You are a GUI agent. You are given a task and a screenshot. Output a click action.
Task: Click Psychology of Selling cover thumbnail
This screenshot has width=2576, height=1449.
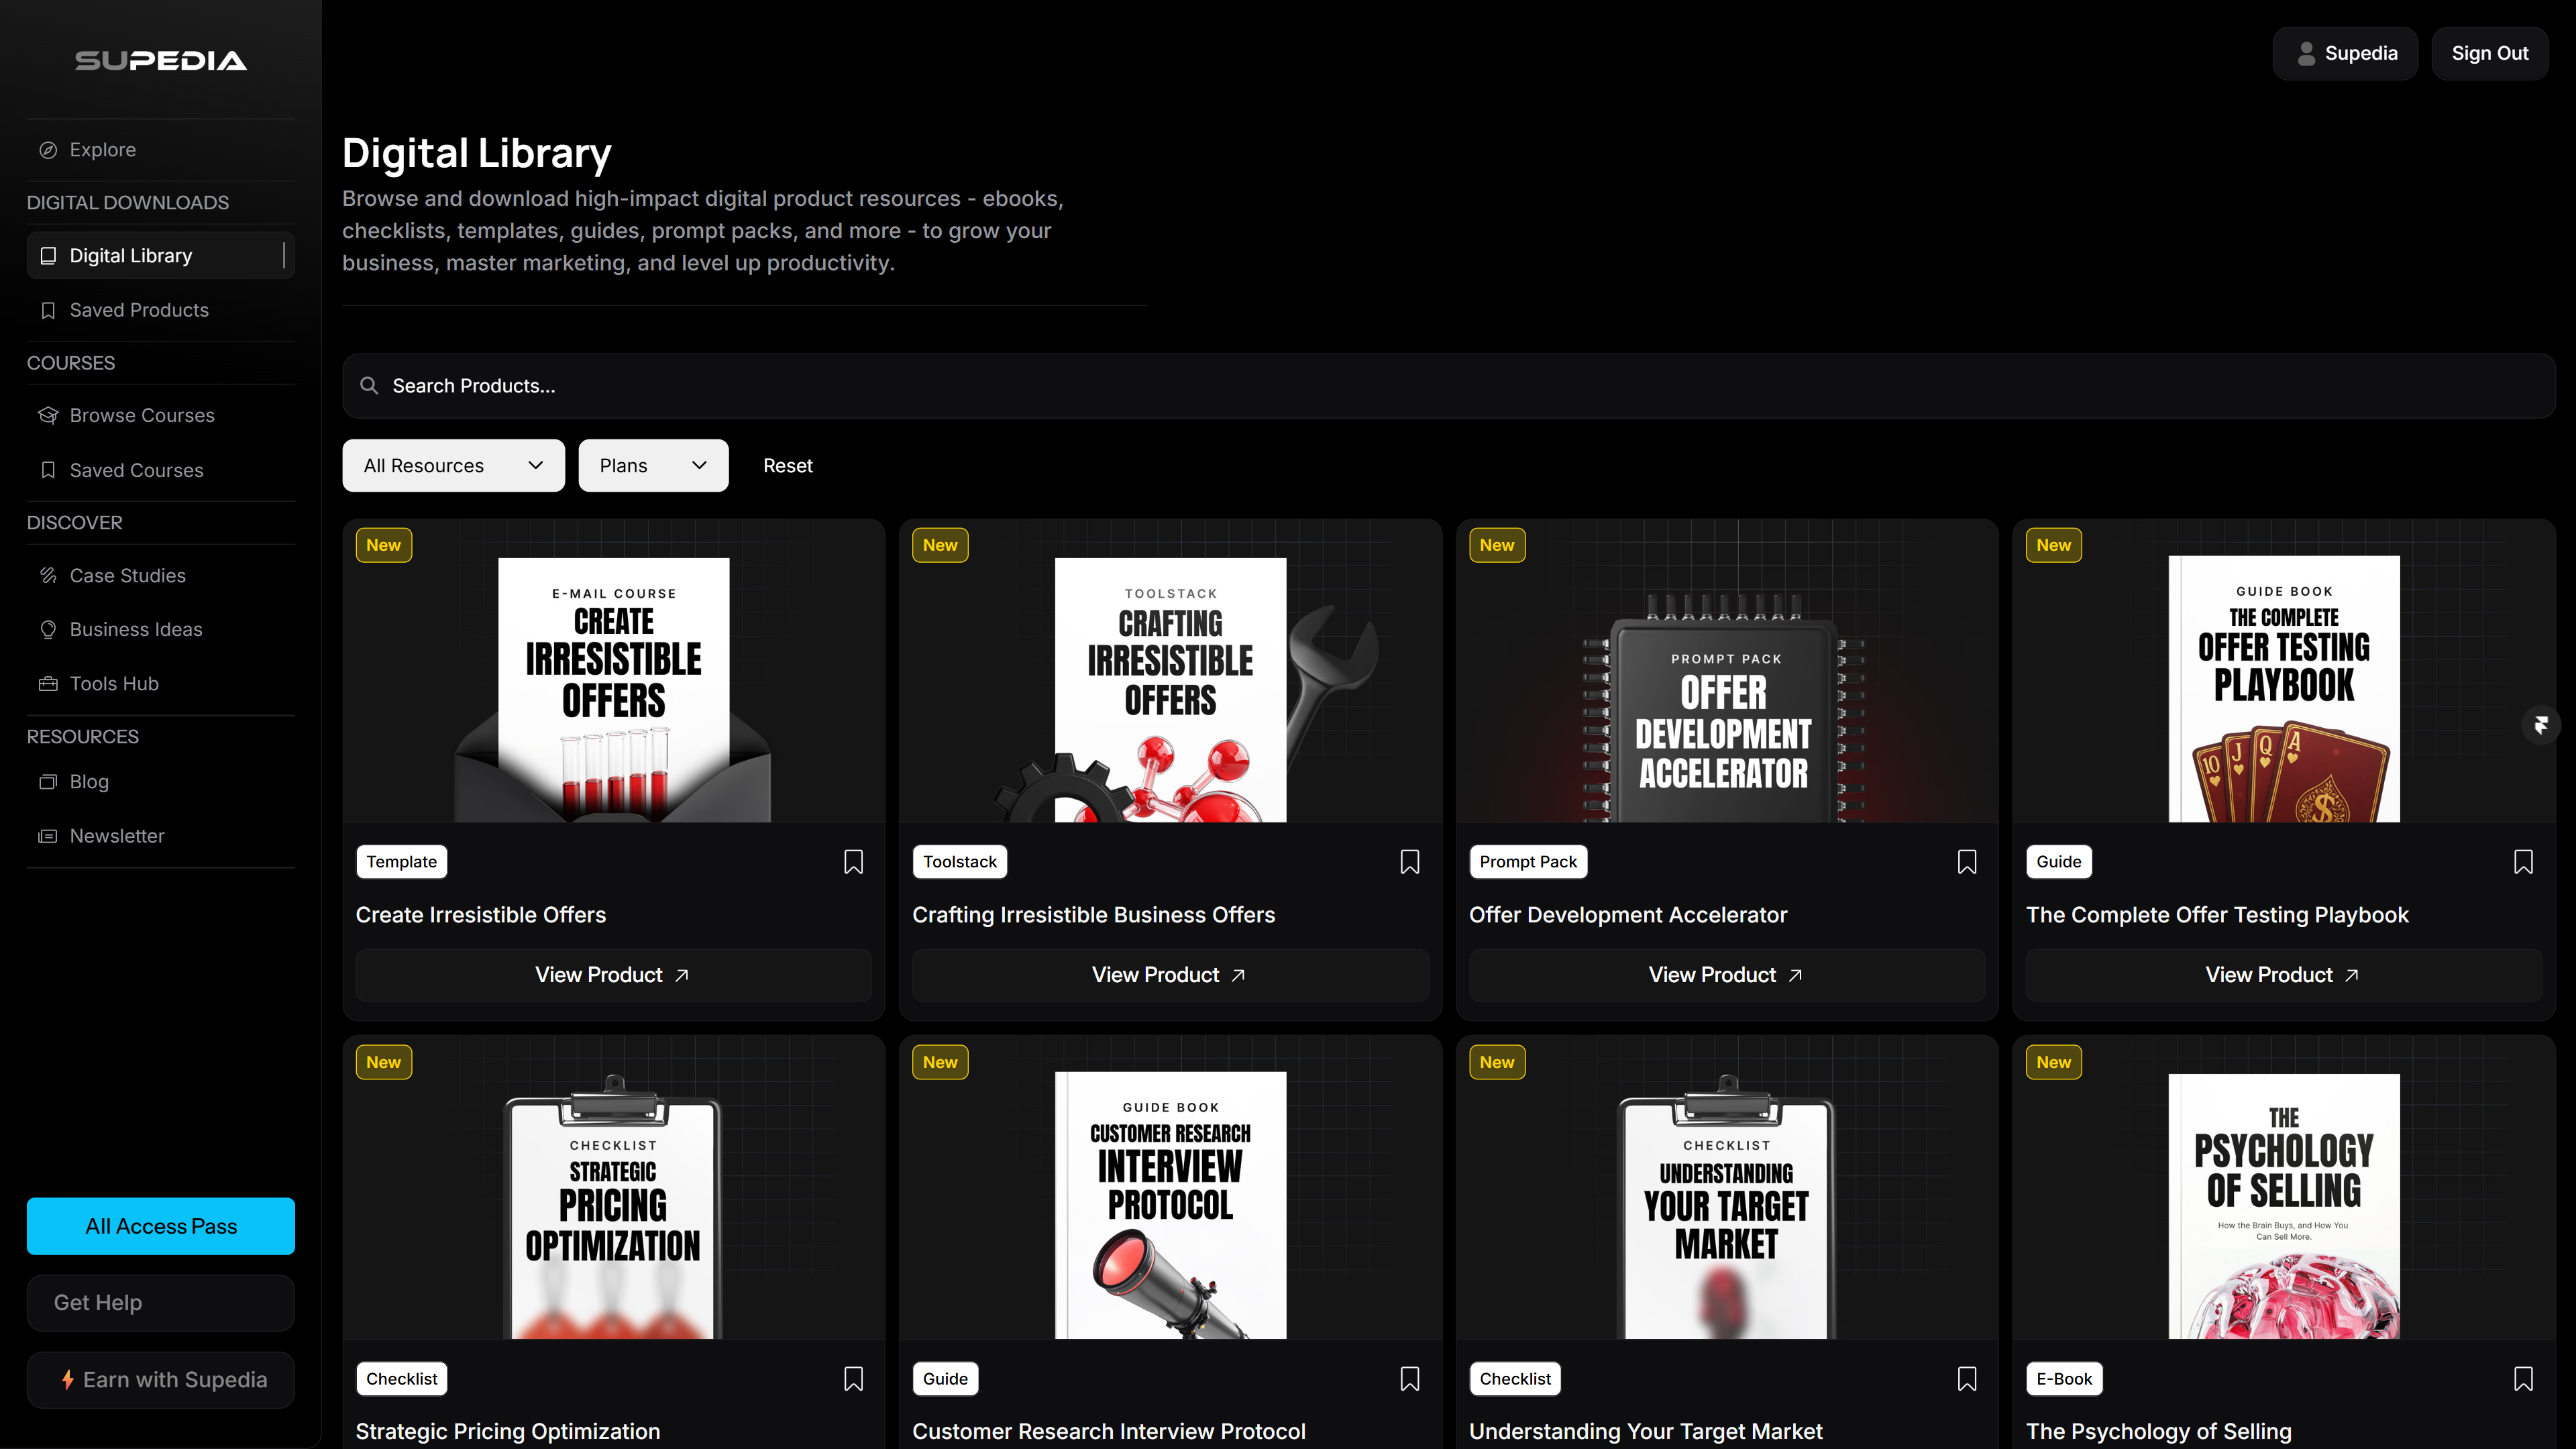click(2284, 1188)
